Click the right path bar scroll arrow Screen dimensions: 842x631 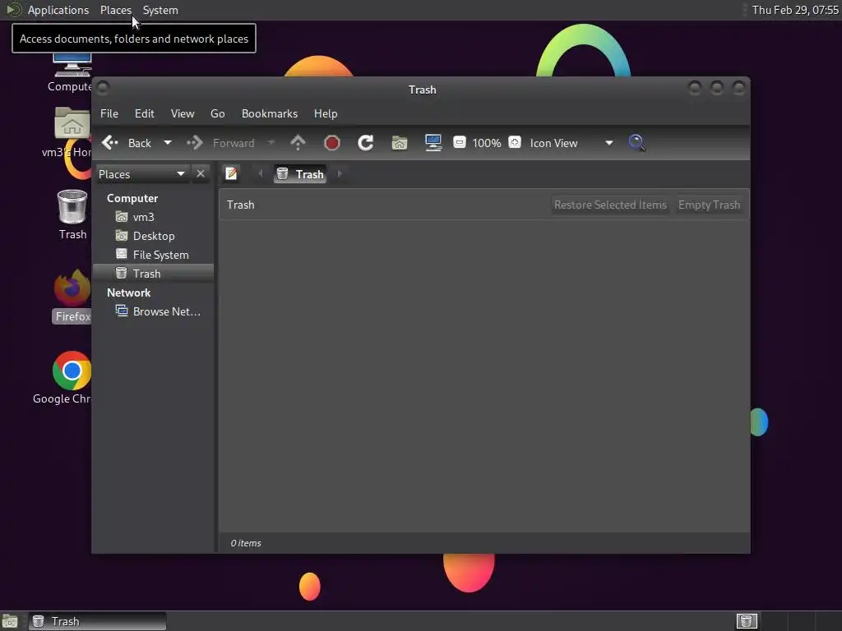[x=340, y=174]
